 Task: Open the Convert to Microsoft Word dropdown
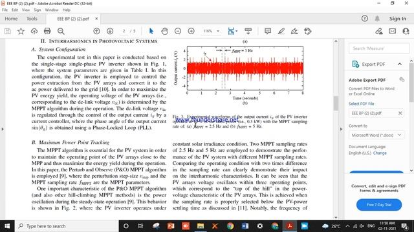376,135
